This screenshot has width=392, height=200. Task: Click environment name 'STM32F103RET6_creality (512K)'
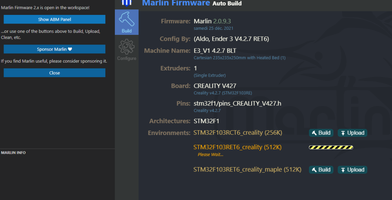click(x=238, y=147)
